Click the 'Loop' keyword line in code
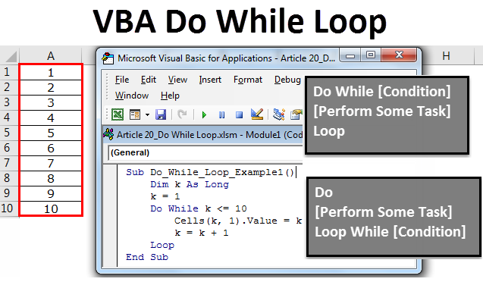The width and height of the screenshot is (483, 282). click(162, 245)
